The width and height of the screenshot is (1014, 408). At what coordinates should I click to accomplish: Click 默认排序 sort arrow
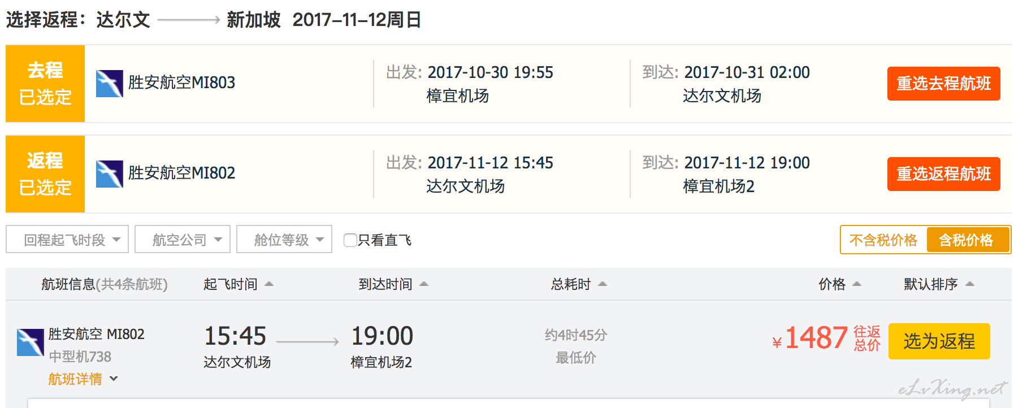970,284
